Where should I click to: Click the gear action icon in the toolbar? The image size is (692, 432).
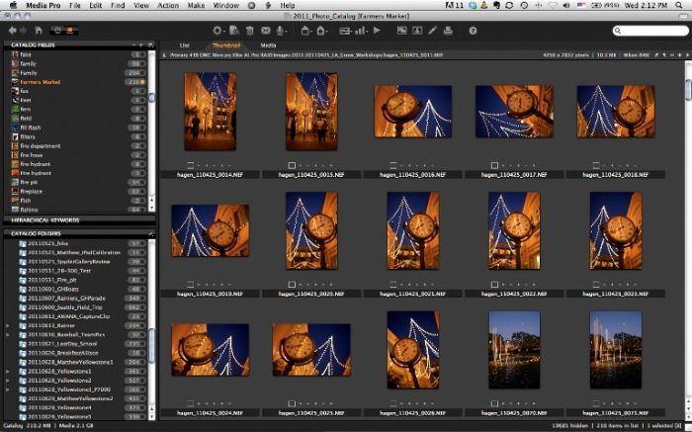click(x=218, y=31)
